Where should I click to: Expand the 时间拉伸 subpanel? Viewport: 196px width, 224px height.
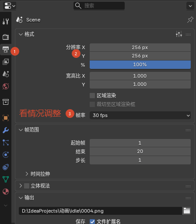38,174
